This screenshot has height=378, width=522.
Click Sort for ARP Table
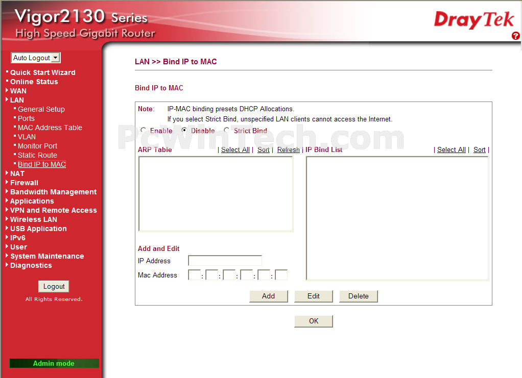click(x=264, y=150)
